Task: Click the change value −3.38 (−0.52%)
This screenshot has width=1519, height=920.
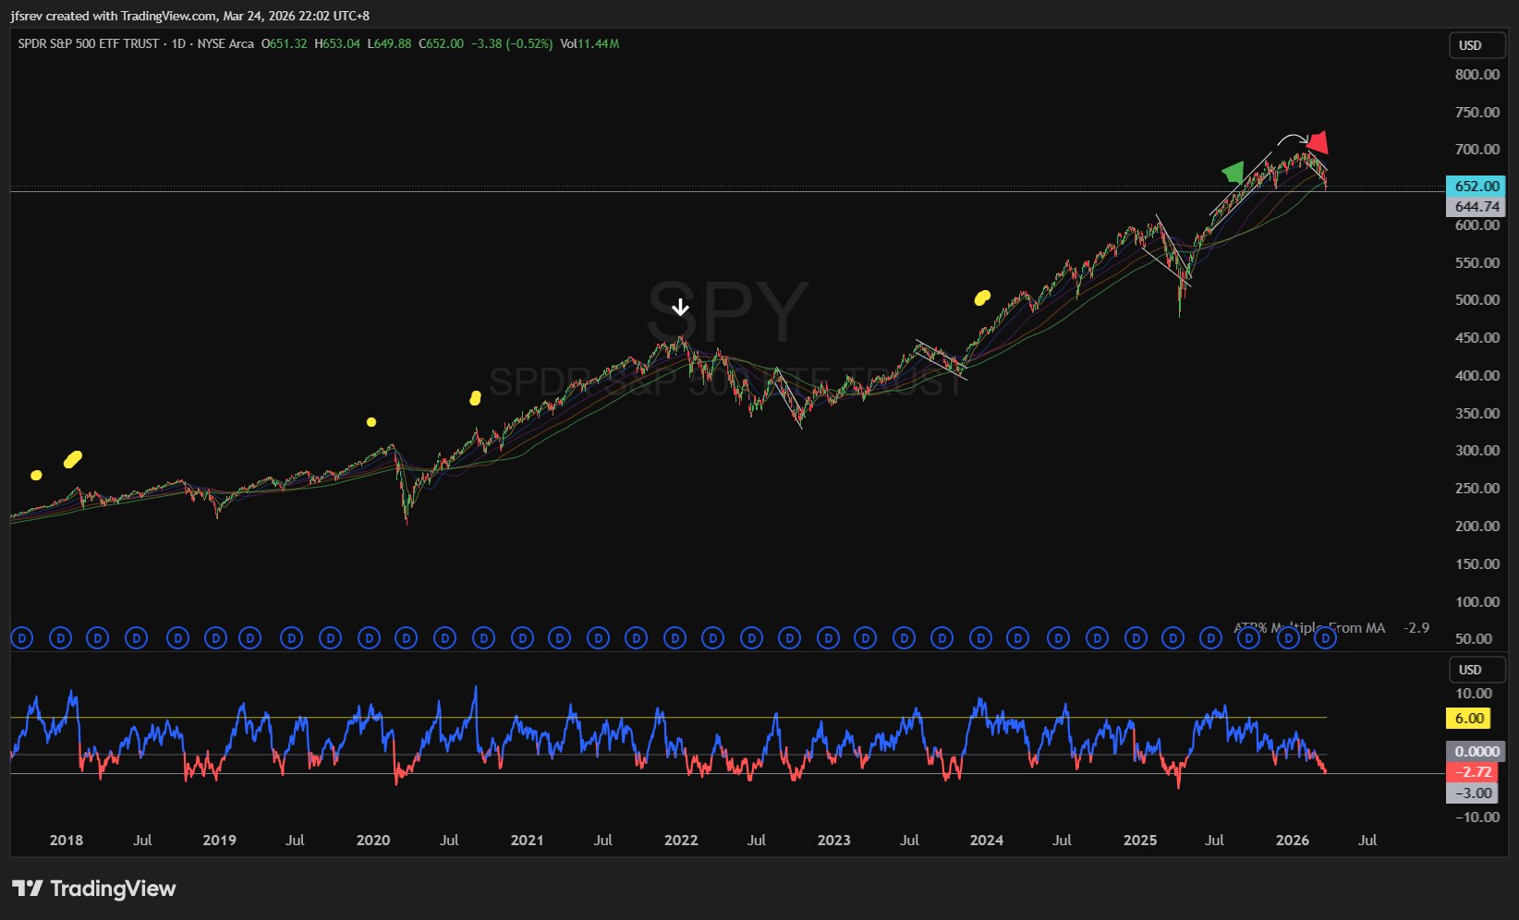Action: [512, 43]
